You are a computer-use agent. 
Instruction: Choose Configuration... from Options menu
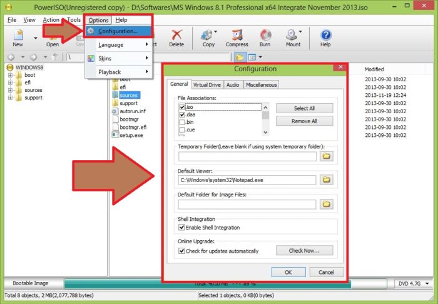118,31
